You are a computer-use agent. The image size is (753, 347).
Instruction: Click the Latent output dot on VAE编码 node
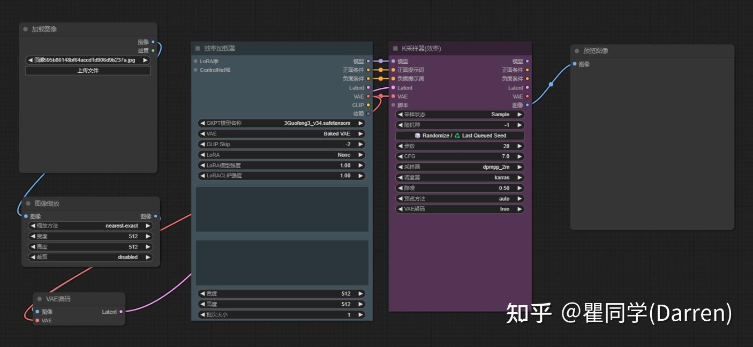pos(122,311)
